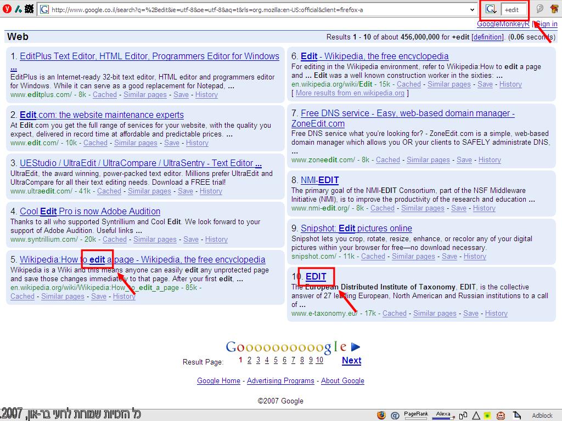Image resolution: width=562 pixels, height=421 pixels.
Task: Click the search box containing +edit
Action: point(514,10)
